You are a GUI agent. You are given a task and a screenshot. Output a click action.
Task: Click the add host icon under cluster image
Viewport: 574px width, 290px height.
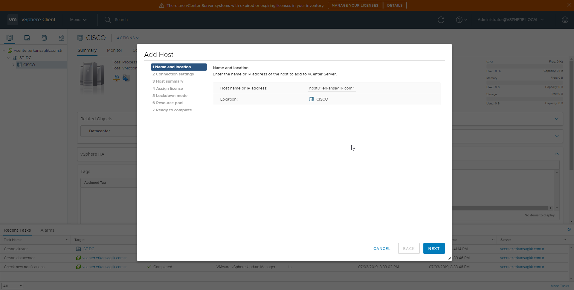(117, 78)
